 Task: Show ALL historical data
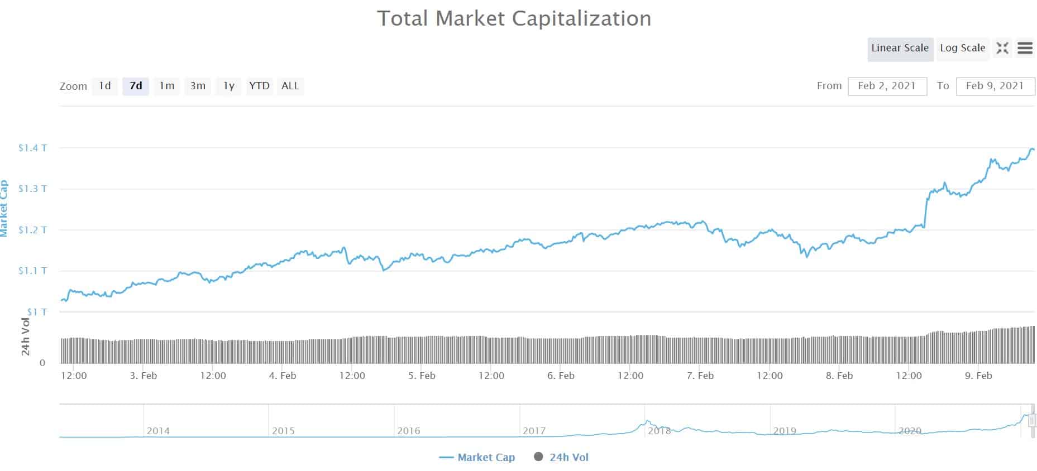click(x=290, y=86)
